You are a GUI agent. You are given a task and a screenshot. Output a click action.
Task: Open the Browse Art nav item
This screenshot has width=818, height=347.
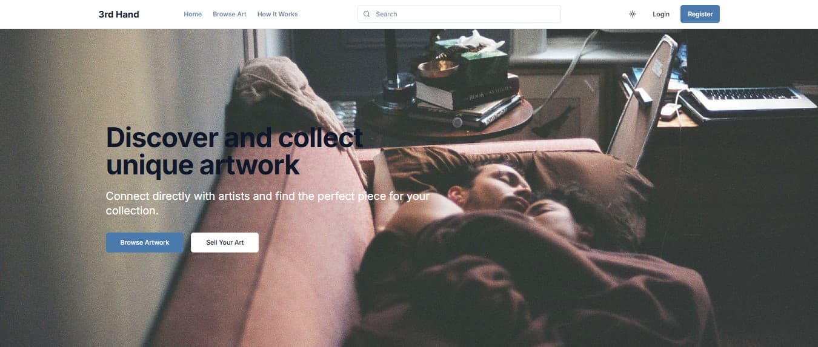coord(230,14)
